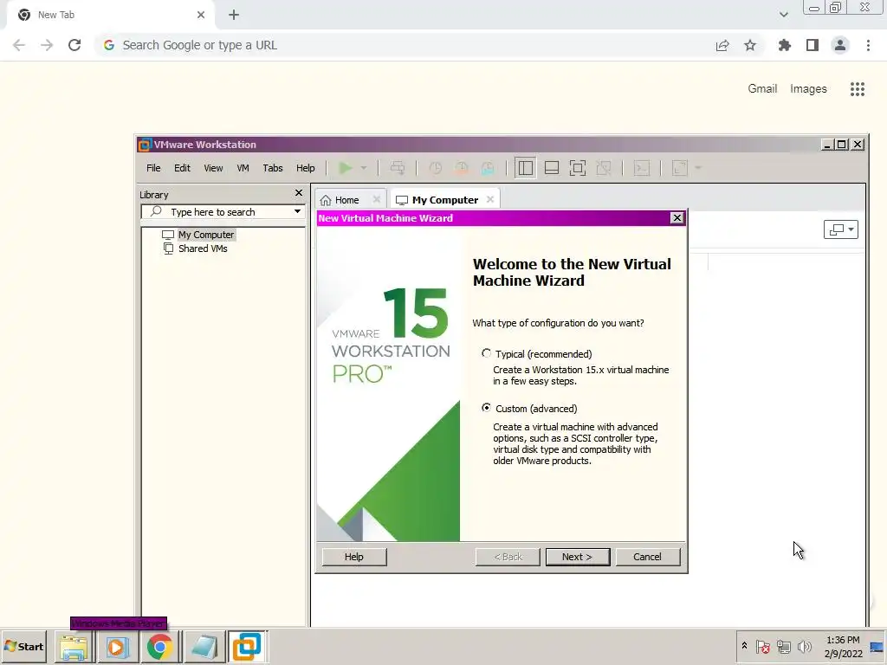This screenshot has width=887, height=665.
Task: Toggle the Chrome side panel icon
Action: pos(813,45)
